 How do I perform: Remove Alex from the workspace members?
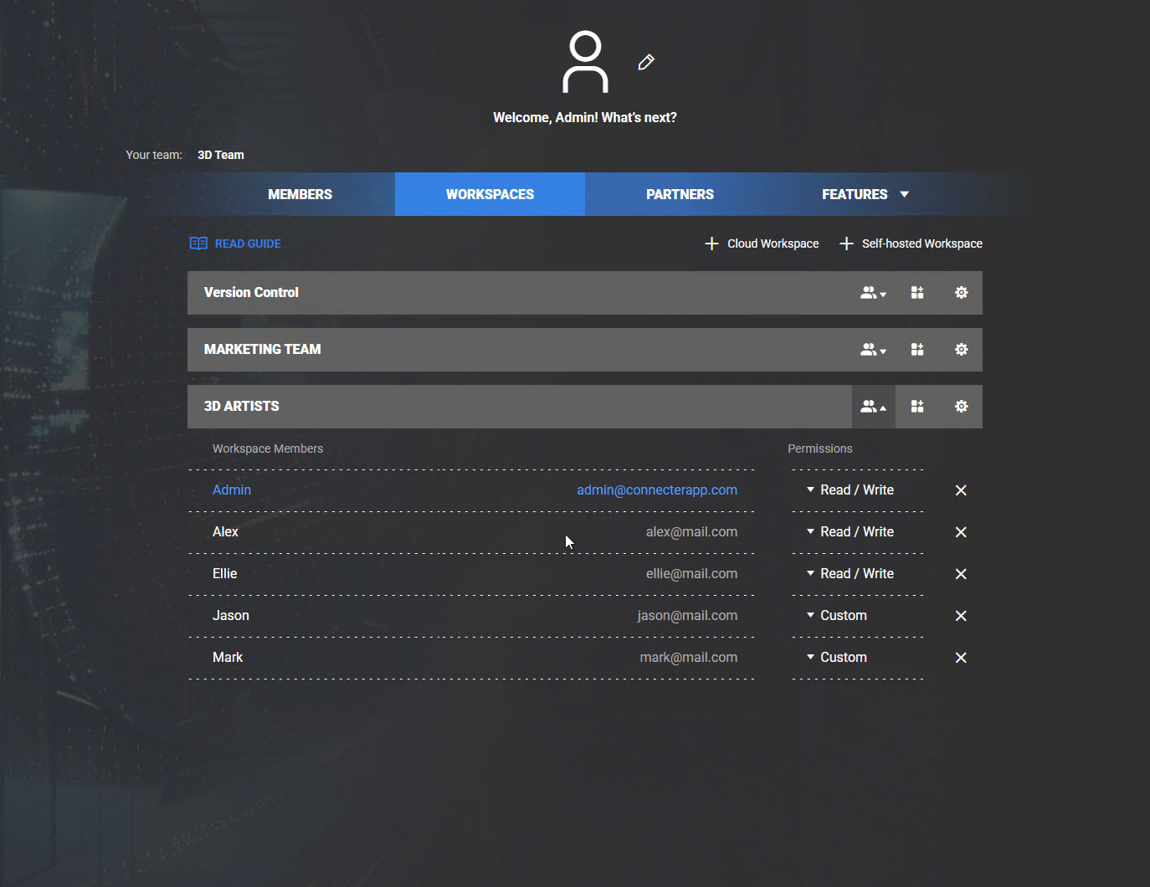[961, 532]
